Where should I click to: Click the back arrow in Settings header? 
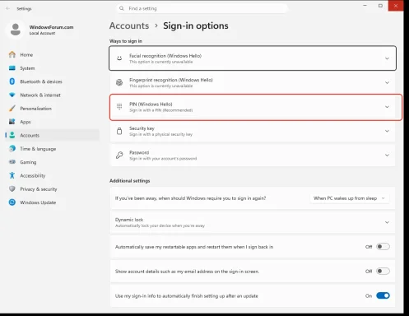(x=7, y=8)
